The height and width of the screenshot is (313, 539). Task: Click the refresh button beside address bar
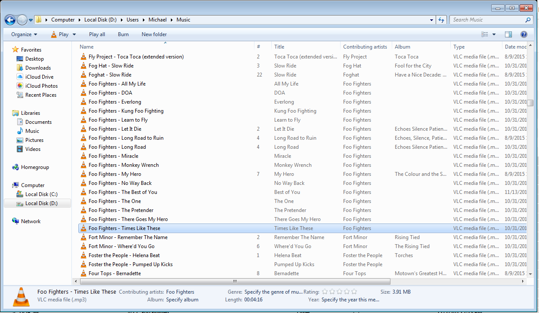(441, 20)
